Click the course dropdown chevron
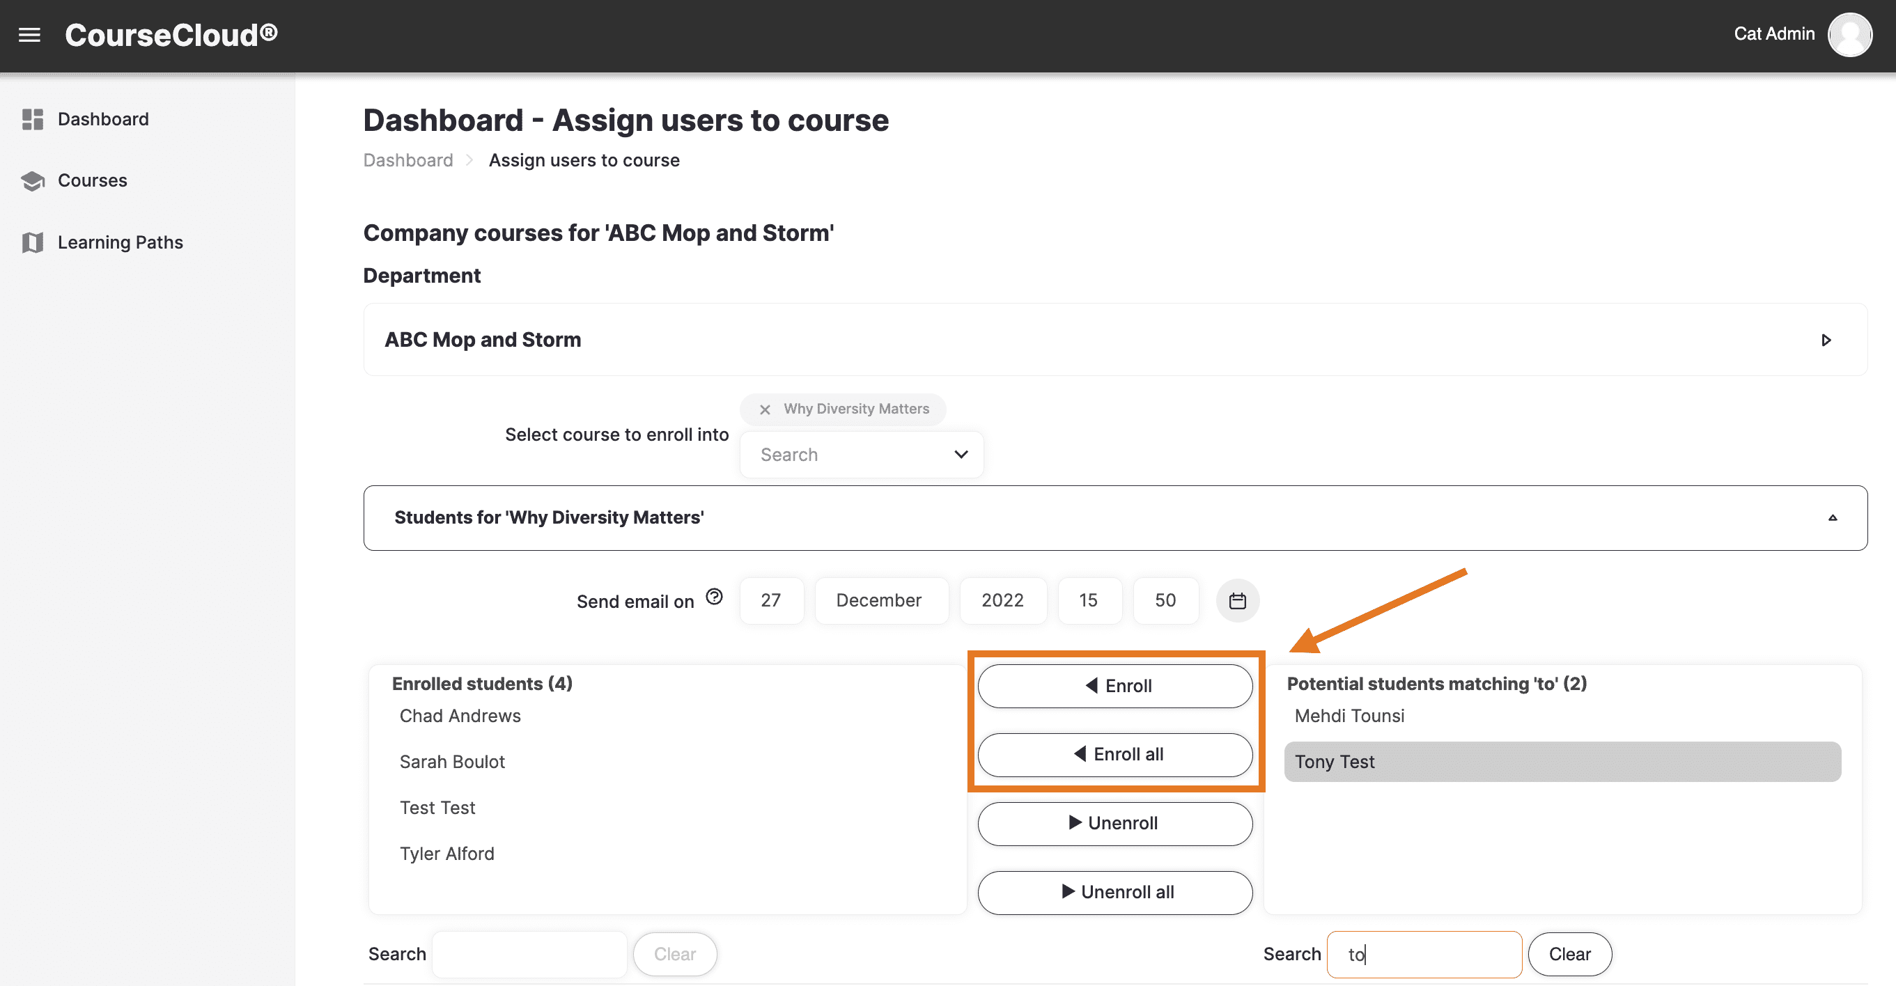 tap(961, 455)
